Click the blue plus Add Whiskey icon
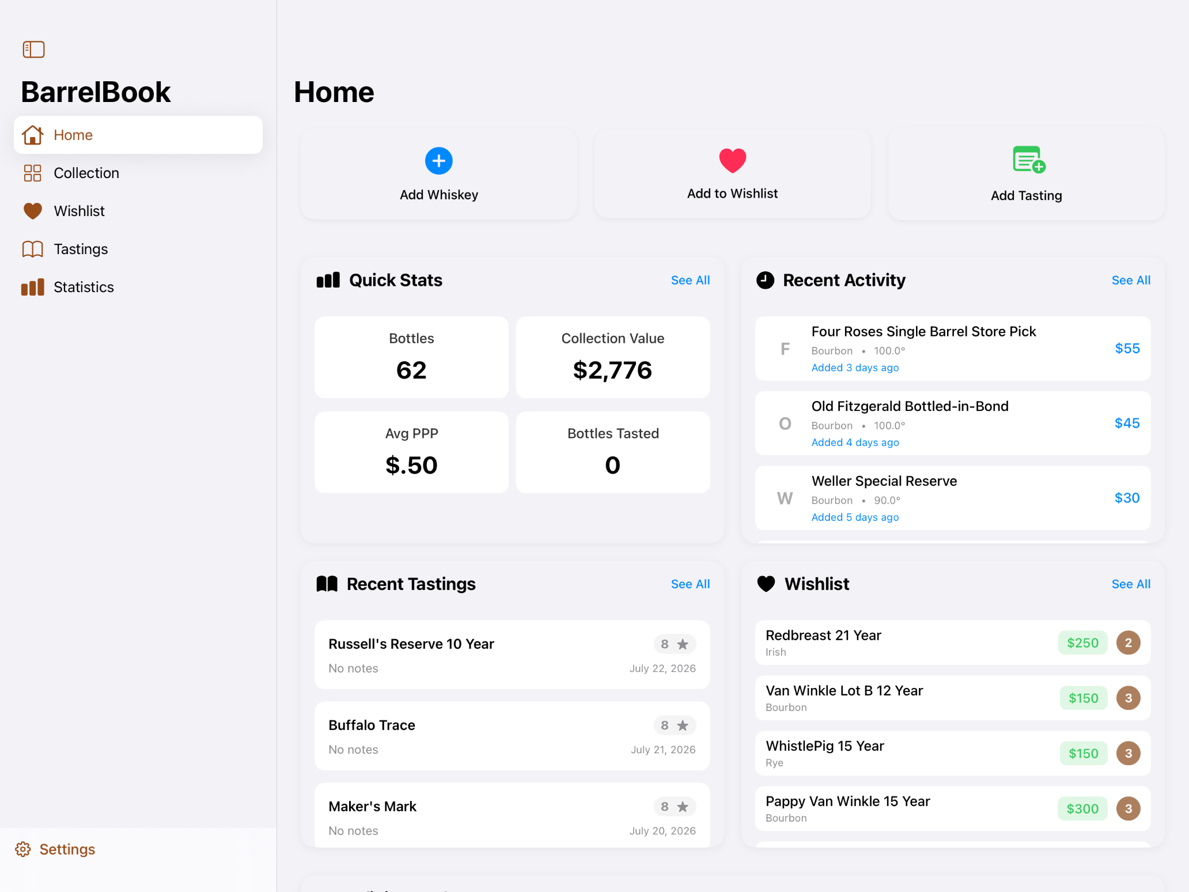Image resolution: width=1189 pixels, height=892 pixels. tap(439, 161)
